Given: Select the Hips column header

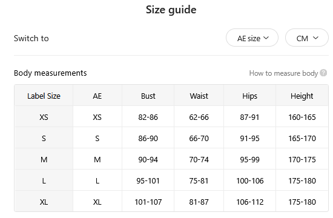Looking at the screenshot, I should (249, 96).
